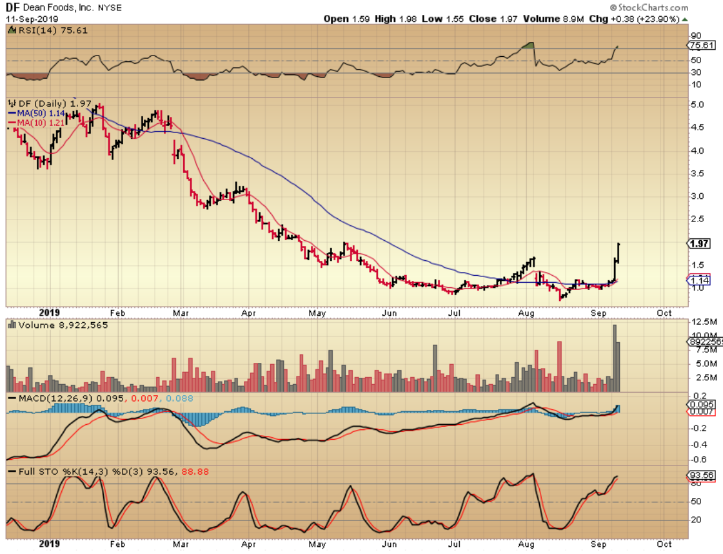
Task: Click the 20 label on the stochastic axis
Action: click(697, 520)
